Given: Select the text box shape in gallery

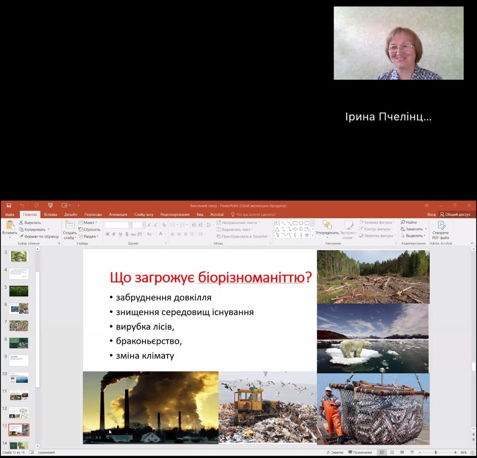Looking at the screenshot, I should 277,223.
